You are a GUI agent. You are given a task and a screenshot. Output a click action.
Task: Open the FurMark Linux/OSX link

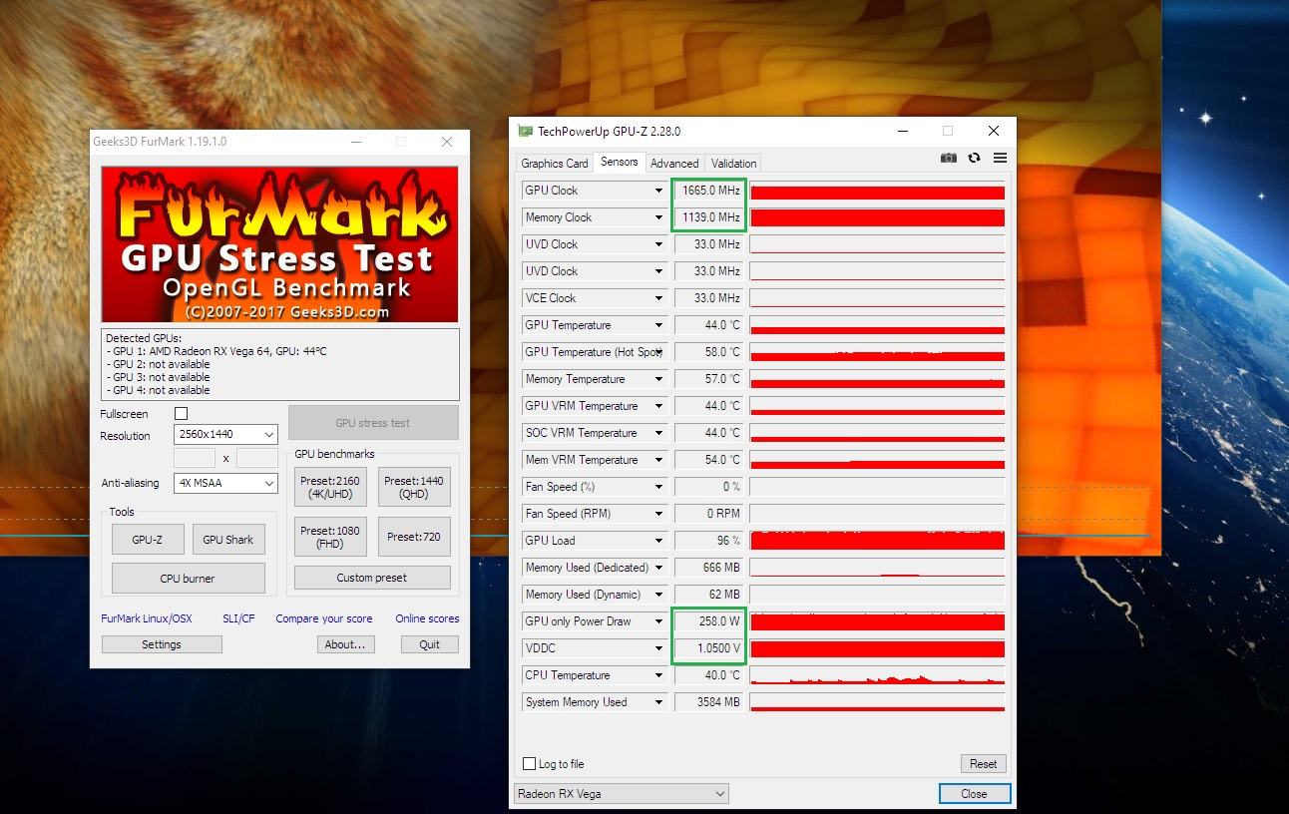click(148, 618)
